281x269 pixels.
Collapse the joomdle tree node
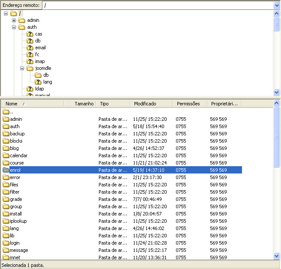tap(22, 68)
